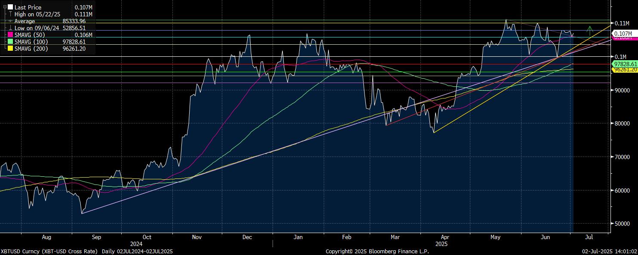Click the Low marker icon in legend
The image size is (638, 255).
pos(10,28)
